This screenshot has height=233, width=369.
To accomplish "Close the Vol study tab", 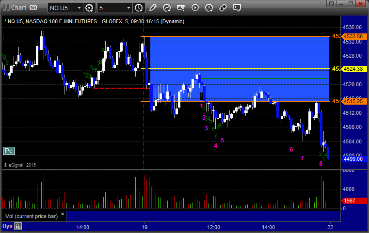I will coord(63,214).
